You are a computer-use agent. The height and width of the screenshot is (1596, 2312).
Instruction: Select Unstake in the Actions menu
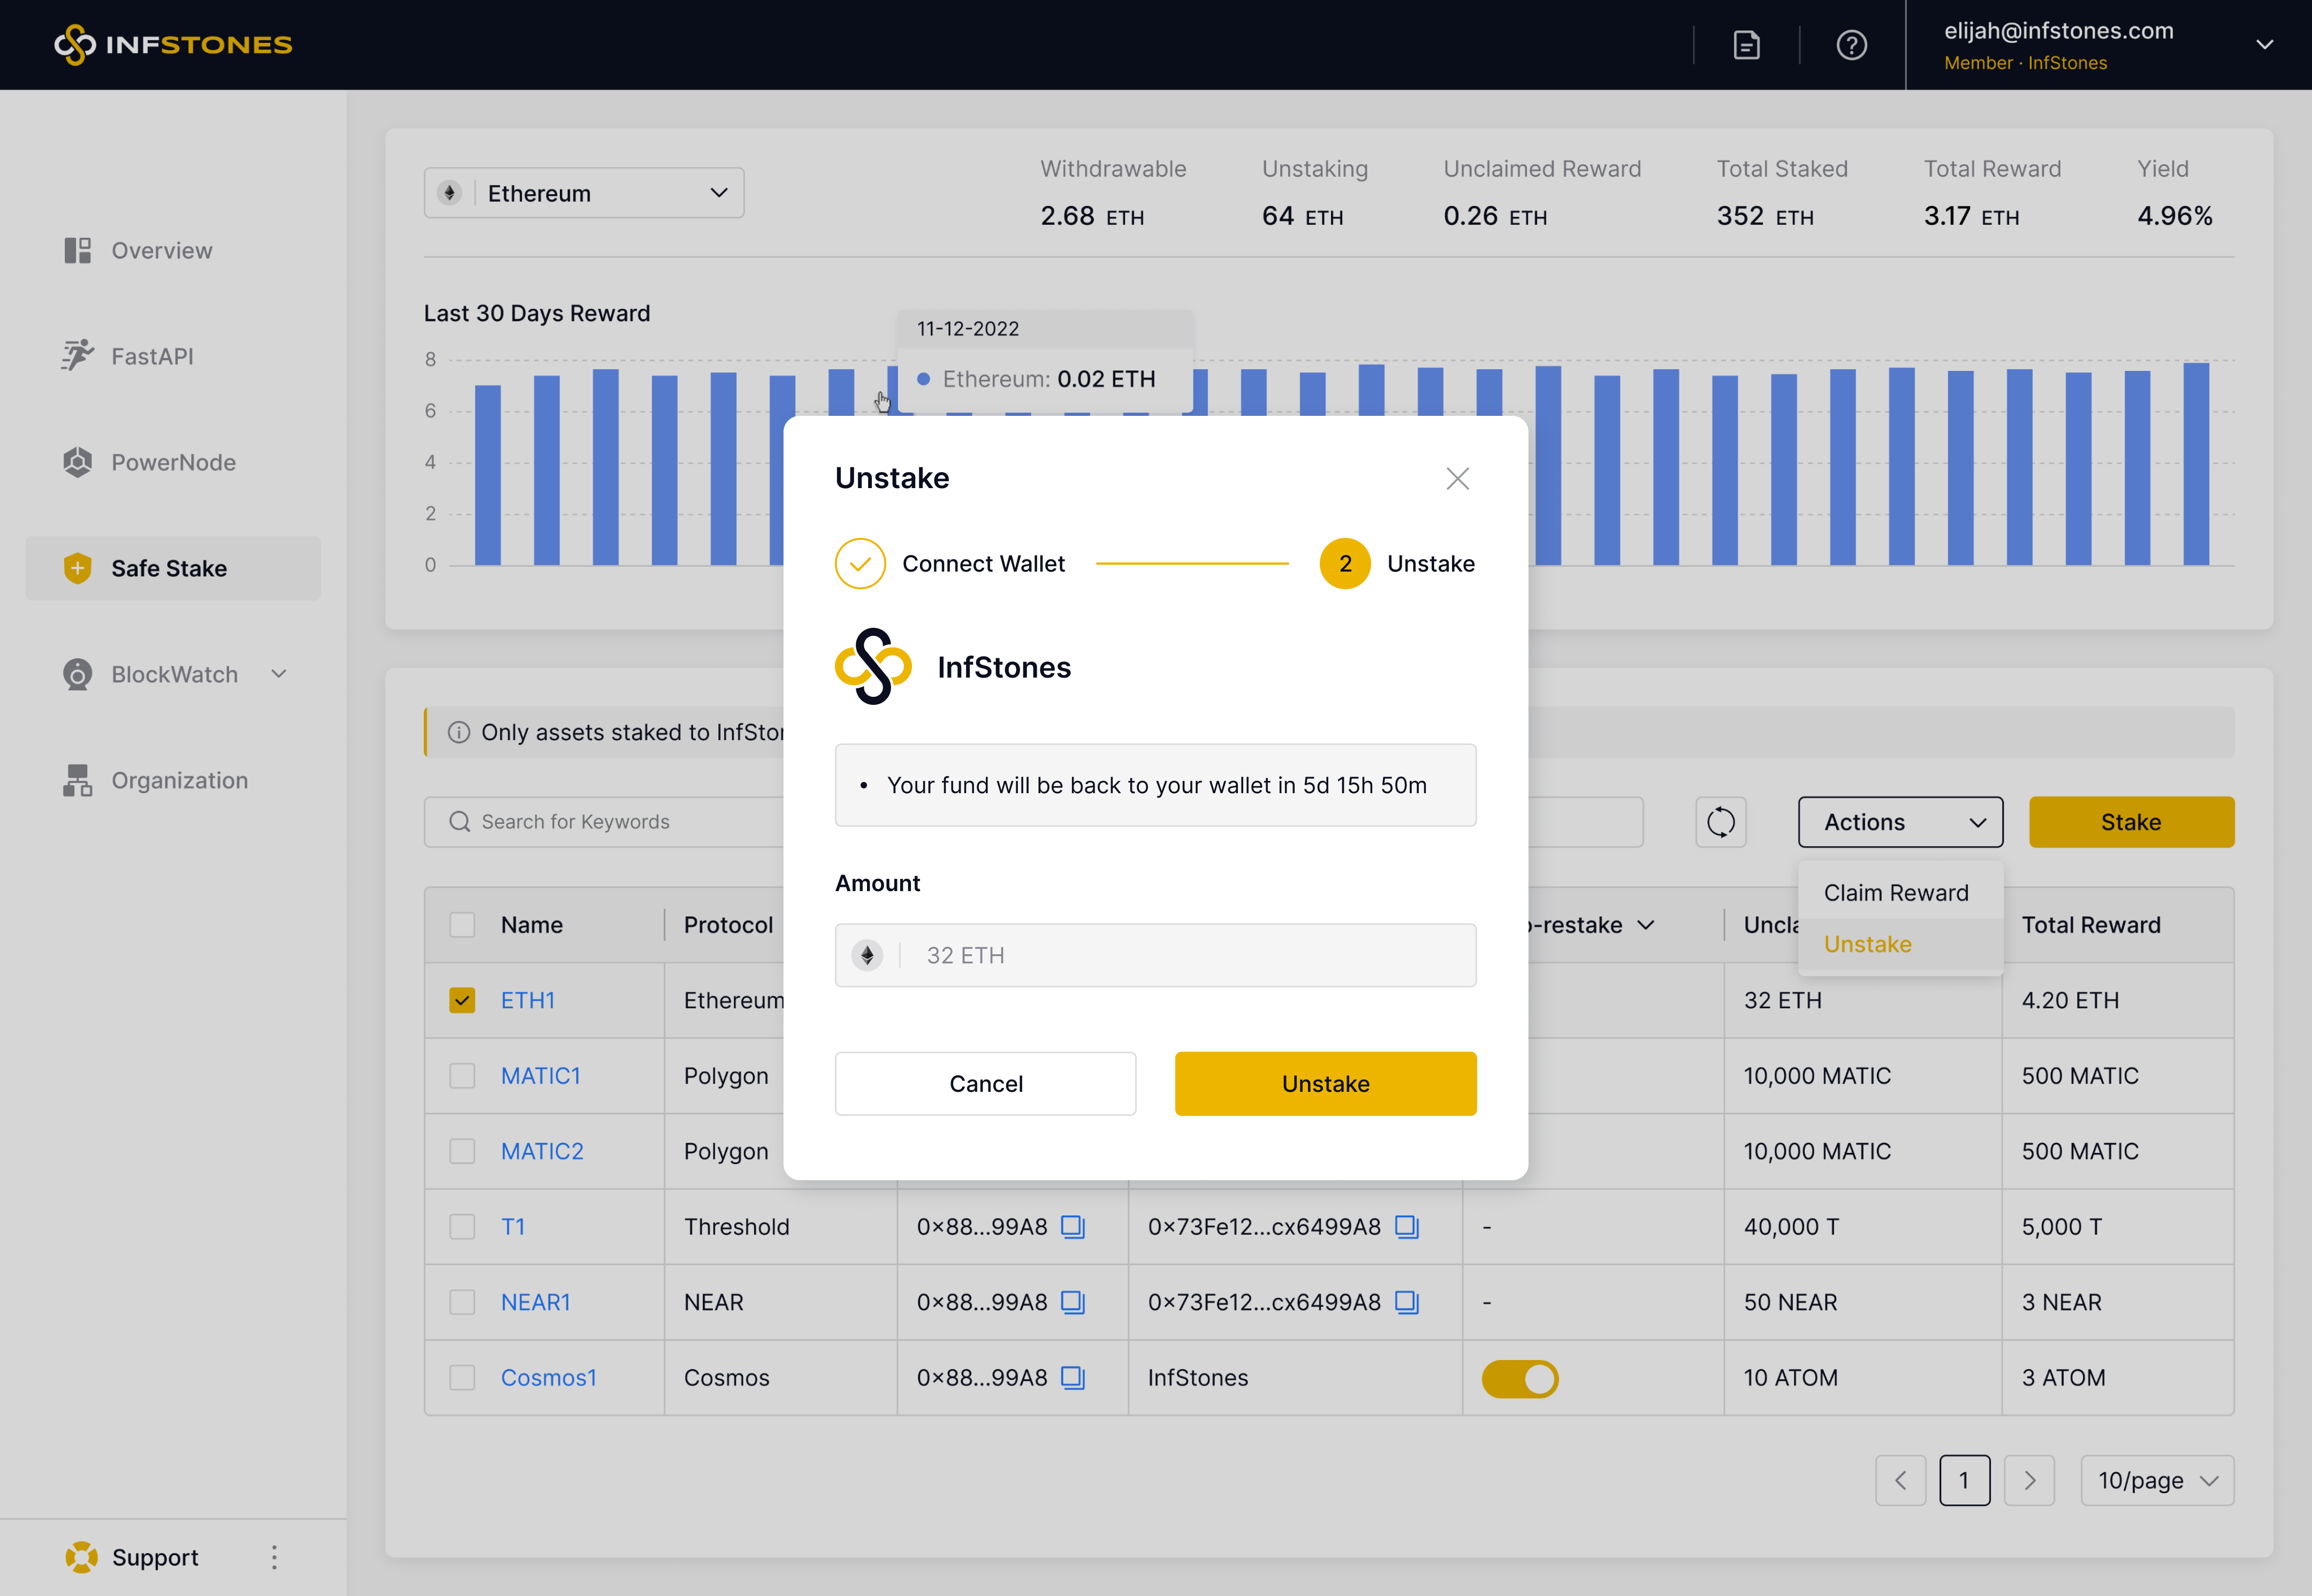pyautogui.click(x=1867, y=944)
